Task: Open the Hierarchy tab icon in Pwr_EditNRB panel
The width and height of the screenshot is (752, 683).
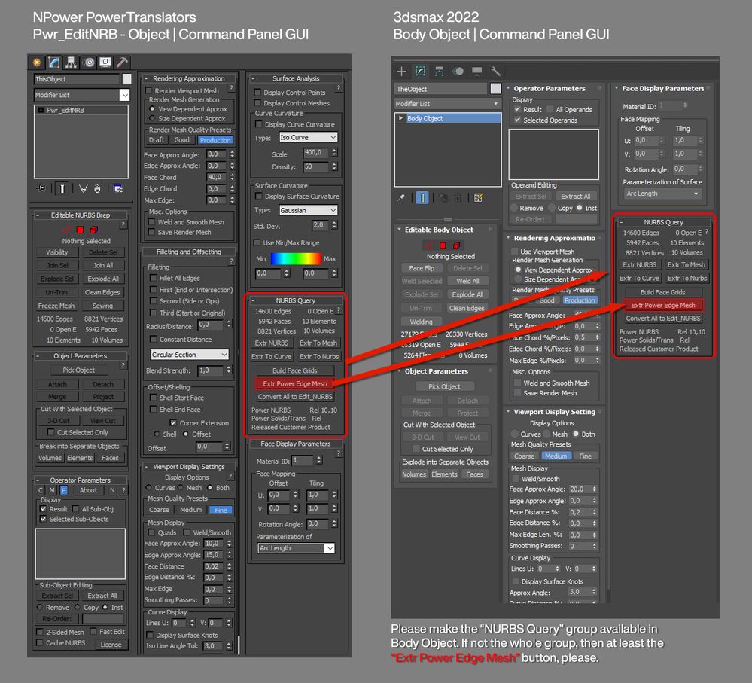Action: coord(71,63)
